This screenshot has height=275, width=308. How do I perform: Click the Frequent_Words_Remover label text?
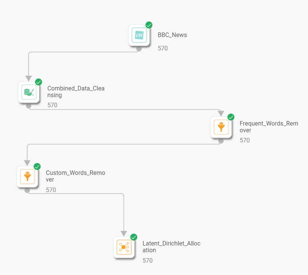tap(269, 127)
